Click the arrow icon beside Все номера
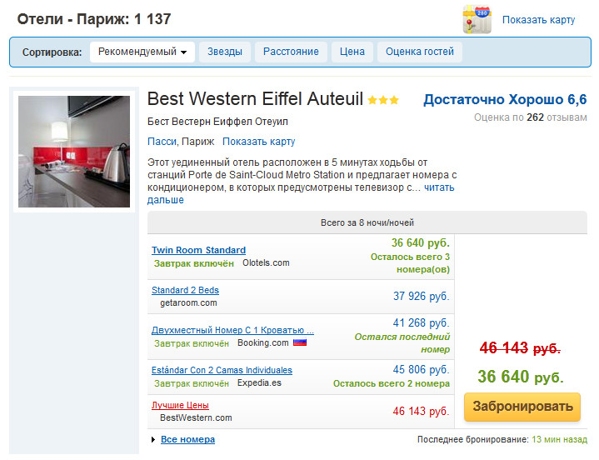Screen dimensions: 599x460 (x=153, y=440)
